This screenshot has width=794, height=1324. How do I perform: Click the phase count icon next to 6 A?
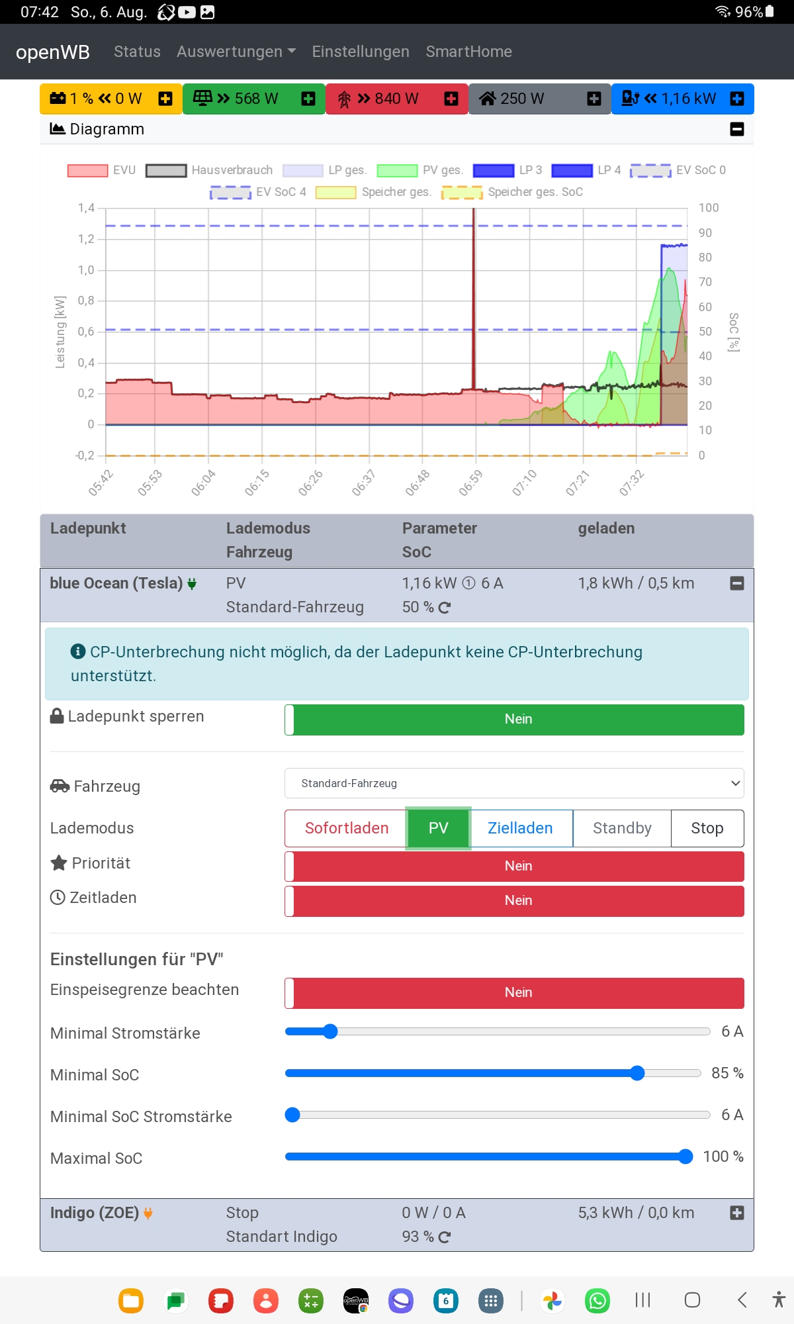click(469, 583)
